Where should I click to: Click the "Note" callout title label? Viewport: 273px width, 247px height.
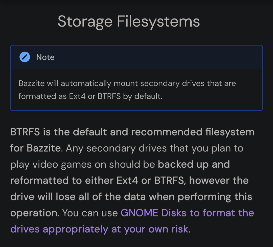(45, 57)
